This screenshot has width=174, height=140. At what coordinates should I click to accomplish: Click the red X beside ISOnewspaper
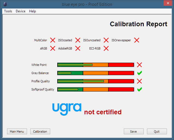(x=137, y=40)
